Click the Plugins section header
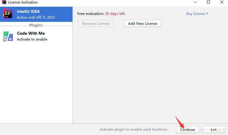The image size is (228, 135). click(x=36, y=25)
